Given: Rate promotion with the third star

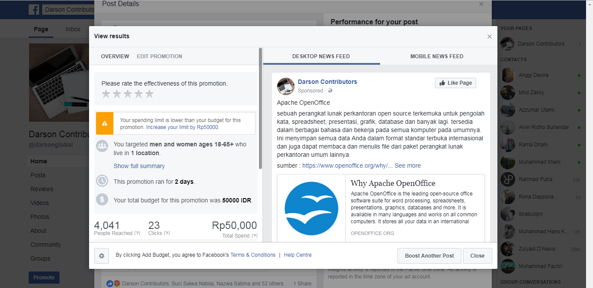Looking at the screenshot, I should [128, 94].
